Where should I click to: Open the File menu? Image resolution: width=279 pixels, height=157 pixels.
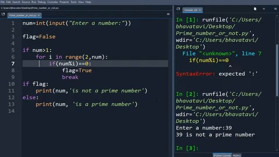tap(3, 2)
